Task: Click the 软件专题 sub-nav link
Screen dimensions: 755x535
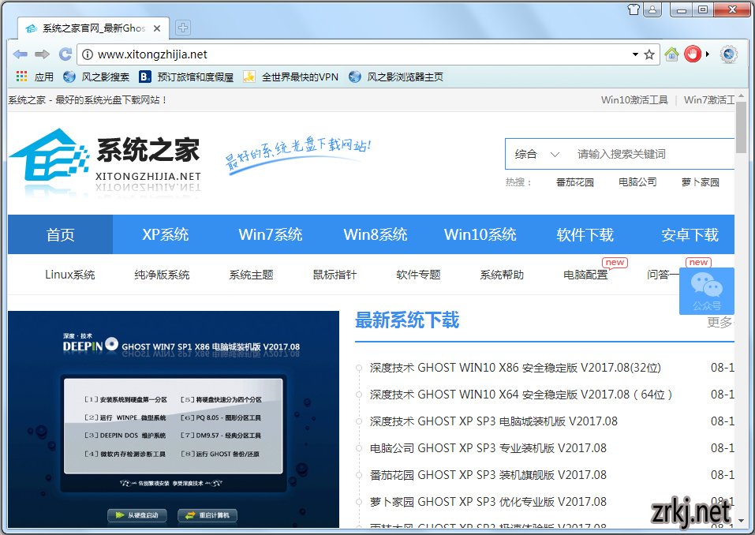Action: point(418,275)
